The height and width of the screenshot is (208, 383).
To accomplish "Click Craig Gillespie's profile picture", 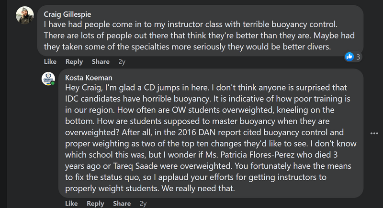I will click(x=24, y=16).
